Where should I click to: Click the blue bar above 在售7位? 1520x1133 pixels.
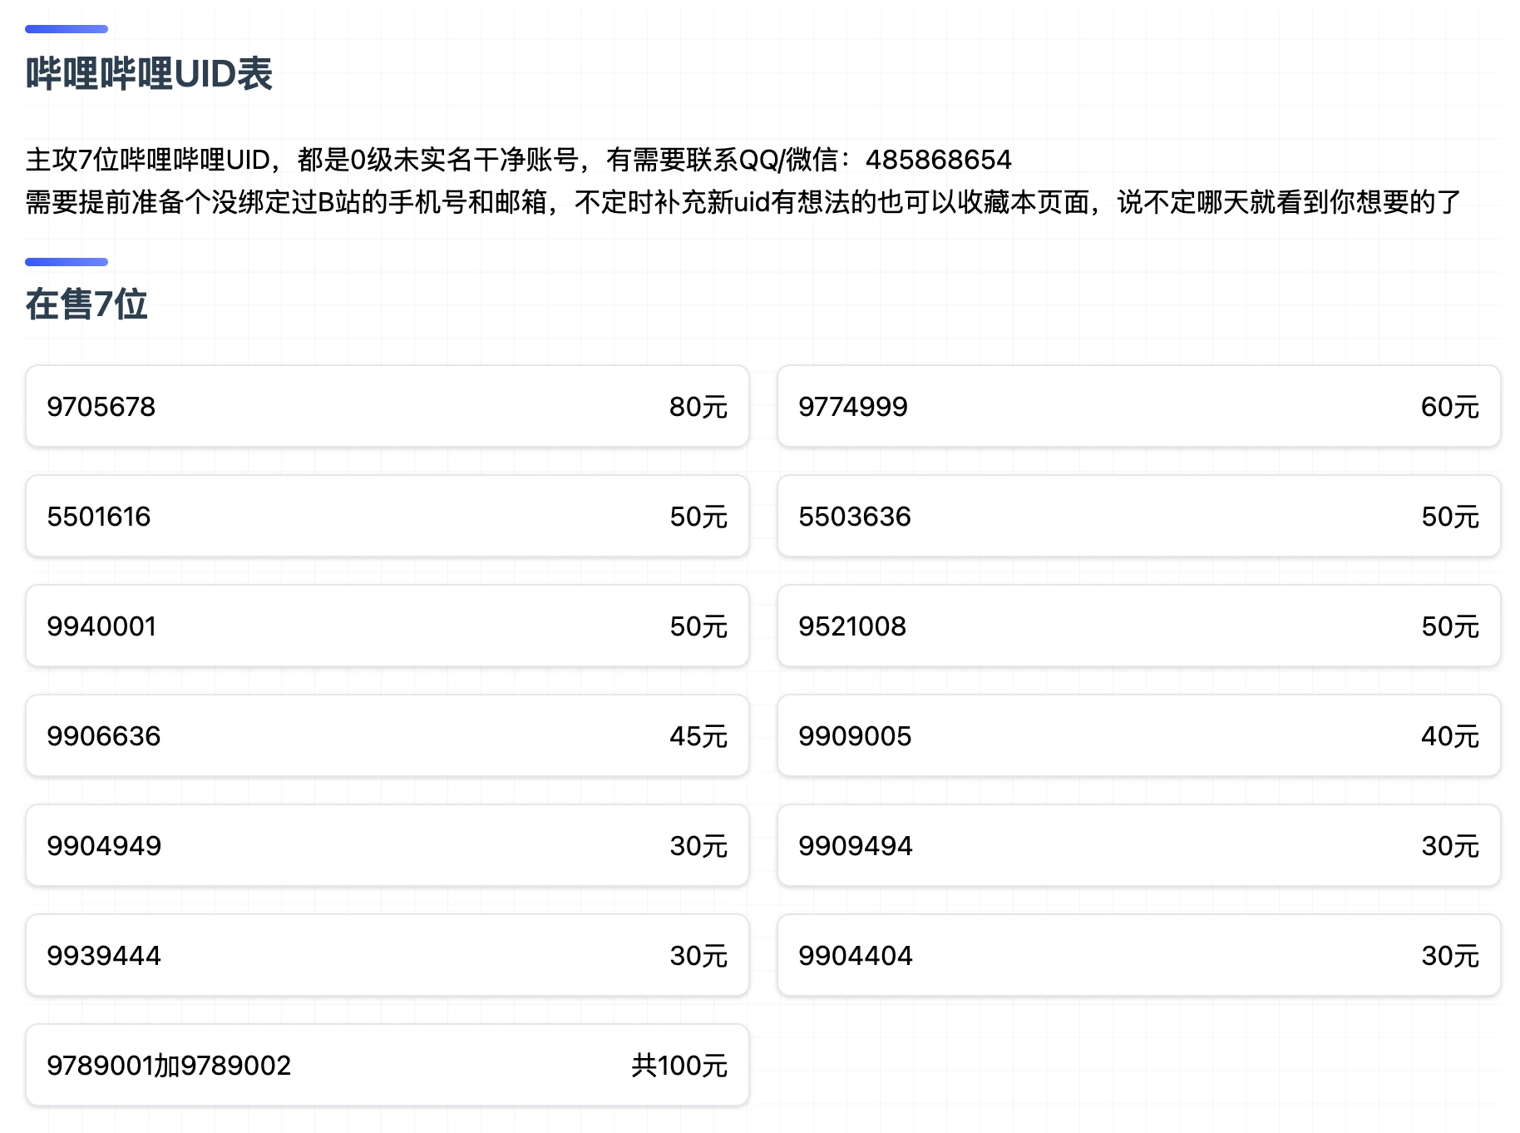tap(67, 262)
